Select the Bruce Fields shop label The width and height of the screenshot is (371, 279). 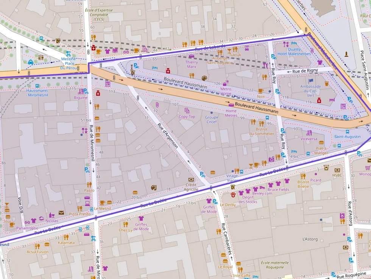click(278, 190)
